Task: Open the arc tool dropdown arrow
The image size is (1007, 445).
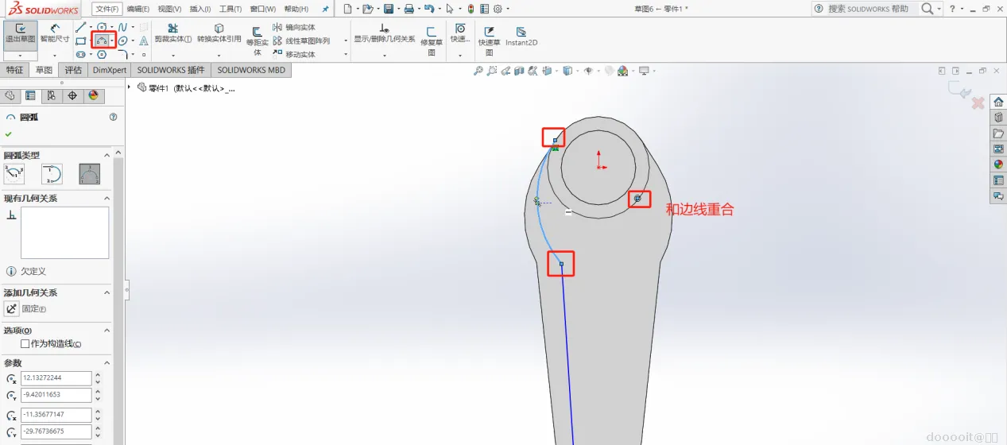Action: point(112,41)
